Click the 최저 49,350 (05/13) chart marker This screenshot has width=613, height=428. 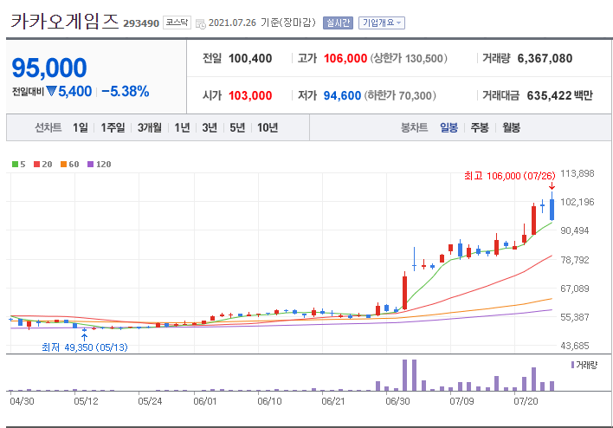point(85,347)
